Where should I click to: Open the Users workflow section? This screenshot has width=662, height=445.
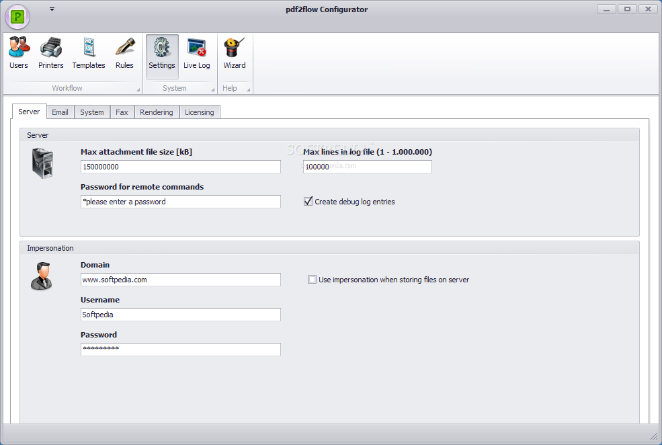[19, 54]
